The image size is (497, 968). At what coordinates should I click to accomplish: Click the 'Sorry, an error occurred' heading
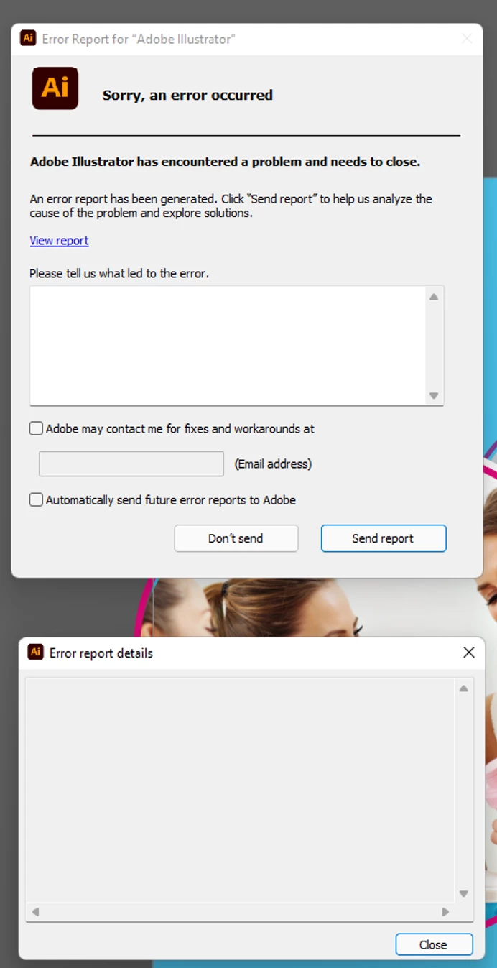point(187,95)
